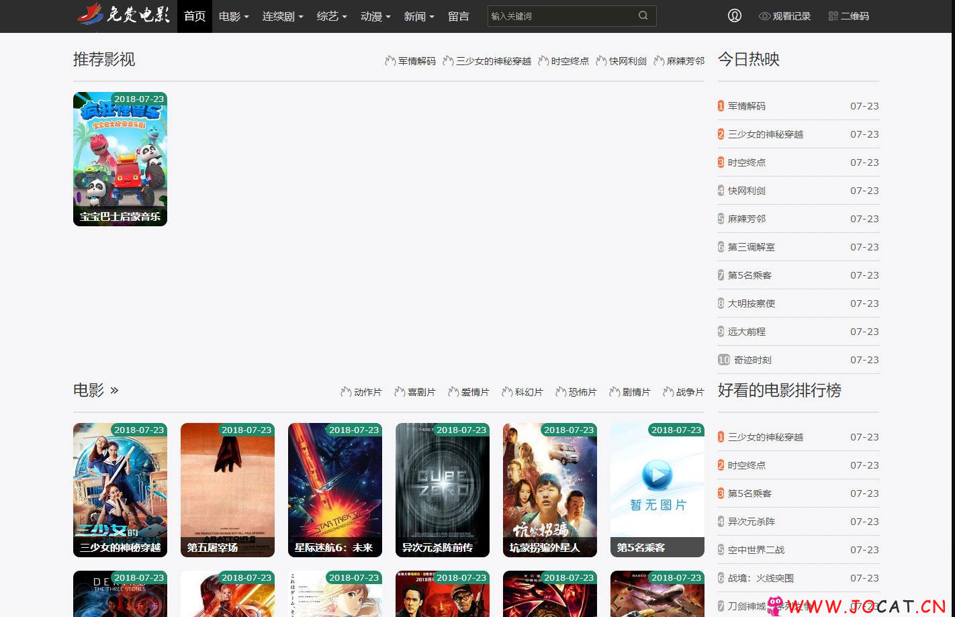The width and height of the screenshot is (955, 617).
Task: Open the 战争片 genre link
Action: 690,392
